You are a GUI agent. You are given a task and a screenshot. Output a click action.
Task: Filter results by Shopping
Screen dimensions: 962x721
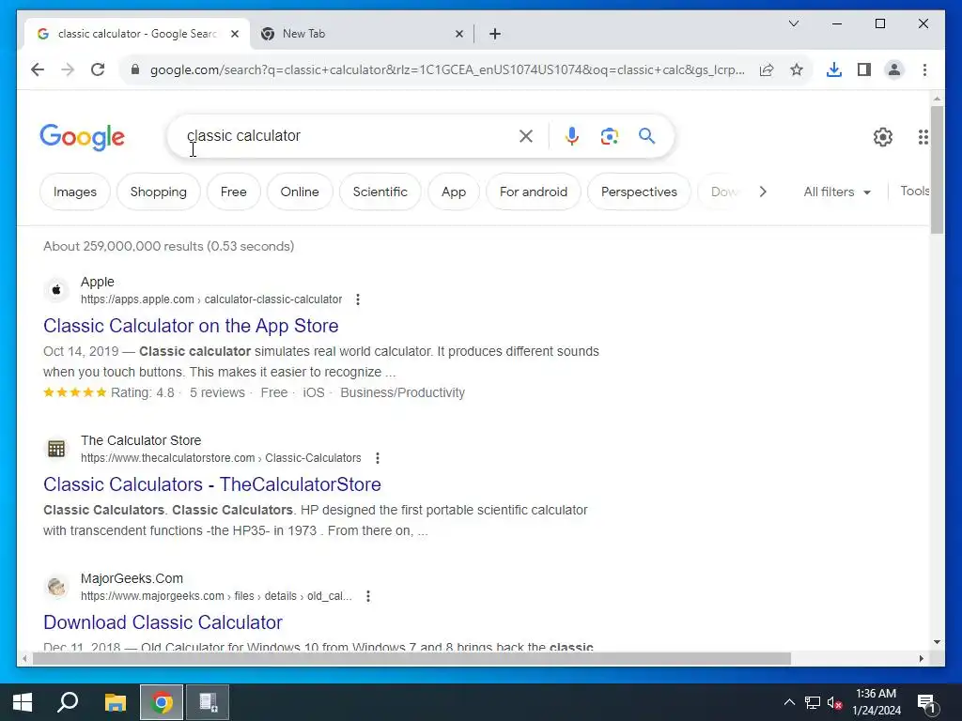pos(158,192)
